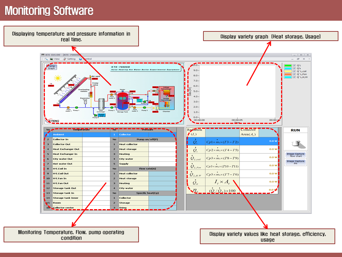Click the Flow meter 1 symbol
Image resolution: width=342 pixels, height=257 pixels.
tap(68, 107)
